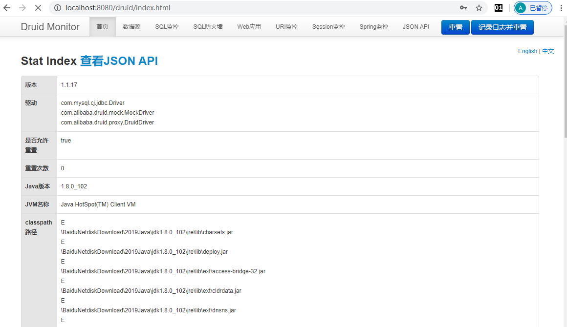Click the 版本 row label
The width and height of the screenshot is (567, 327).
[x=31, y=85]
